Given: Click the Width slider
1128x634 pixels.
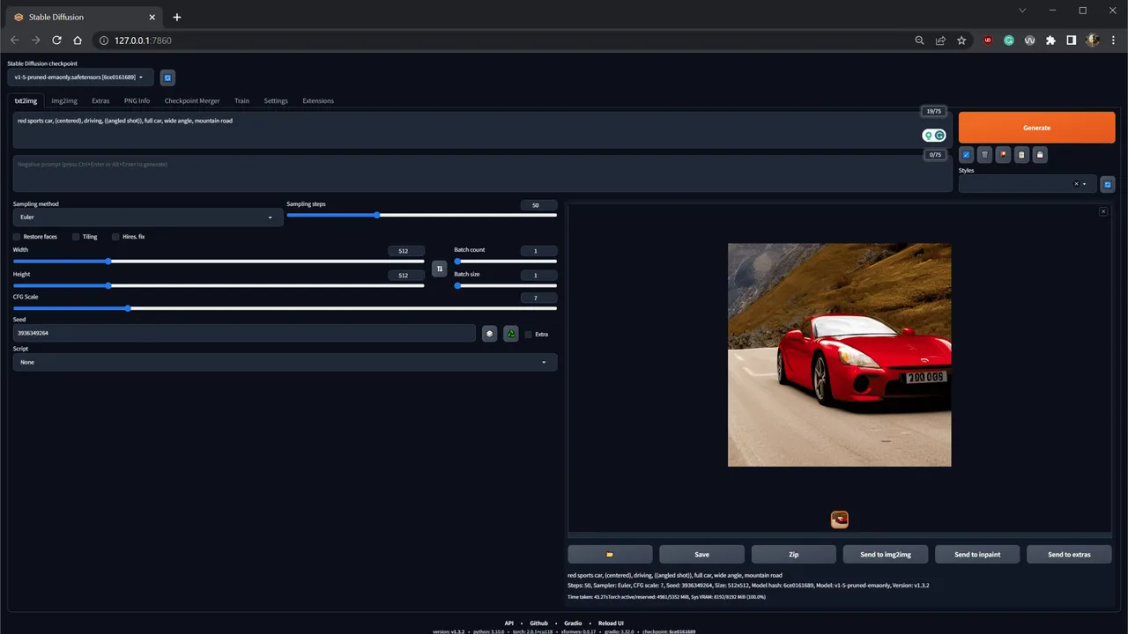Looking at the screenshot, I should pyautogui.click(x=219, y=261).
